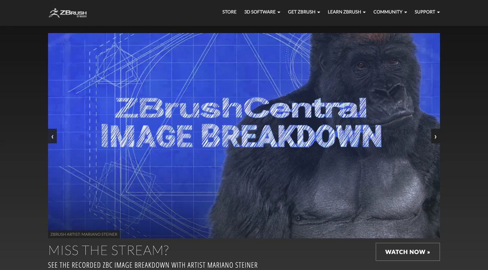The image size is (488, 270).
Task: Expand the 3D SOFTWARE dropdown menu
Action: [x=262, y=12]
